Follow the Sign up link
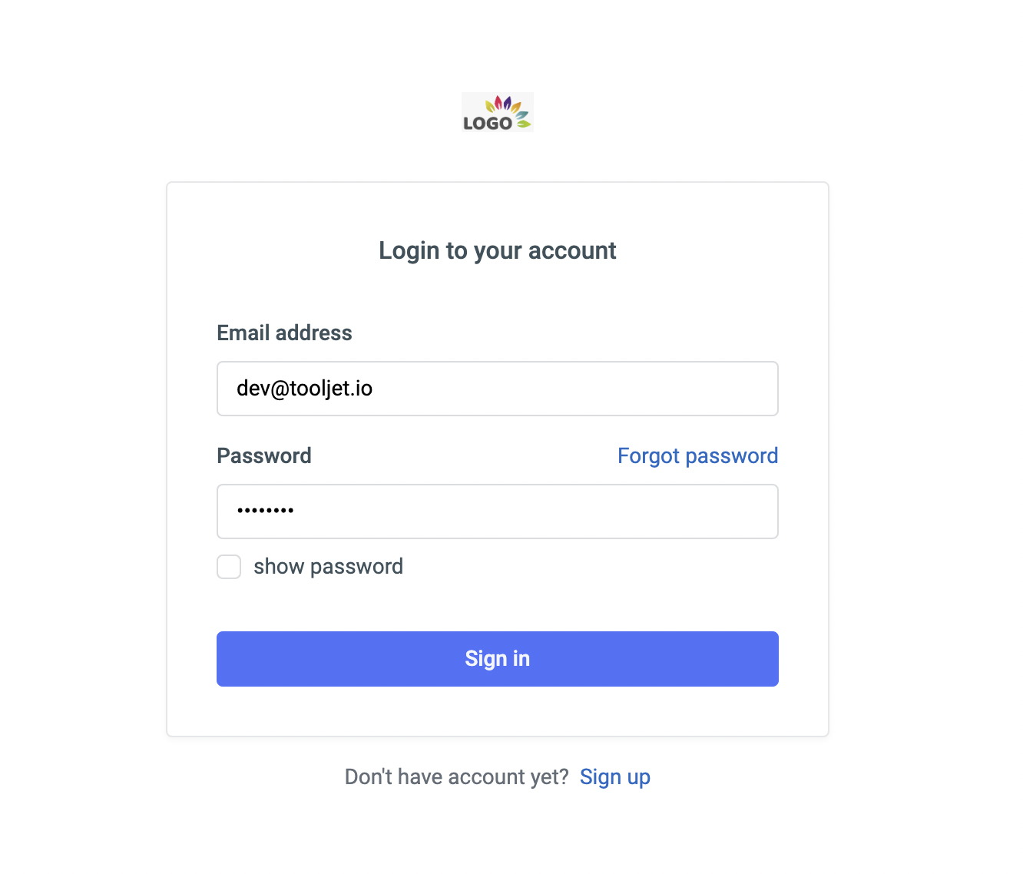This screenshot has width=1023, height=874. point(614,777)
